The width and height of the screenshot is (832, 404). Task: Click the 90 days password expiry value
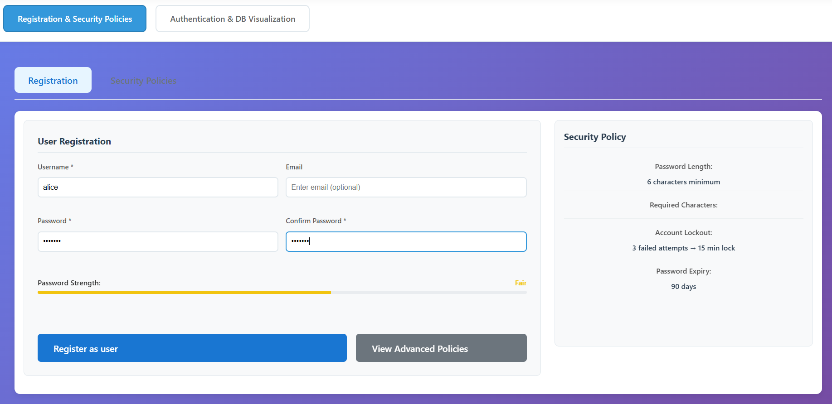pos(683,287)
